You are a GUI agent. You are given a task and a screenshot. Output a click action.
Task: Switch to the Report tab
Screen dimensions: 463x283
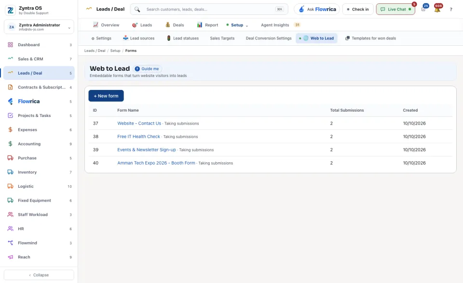[x=207, y=25]
